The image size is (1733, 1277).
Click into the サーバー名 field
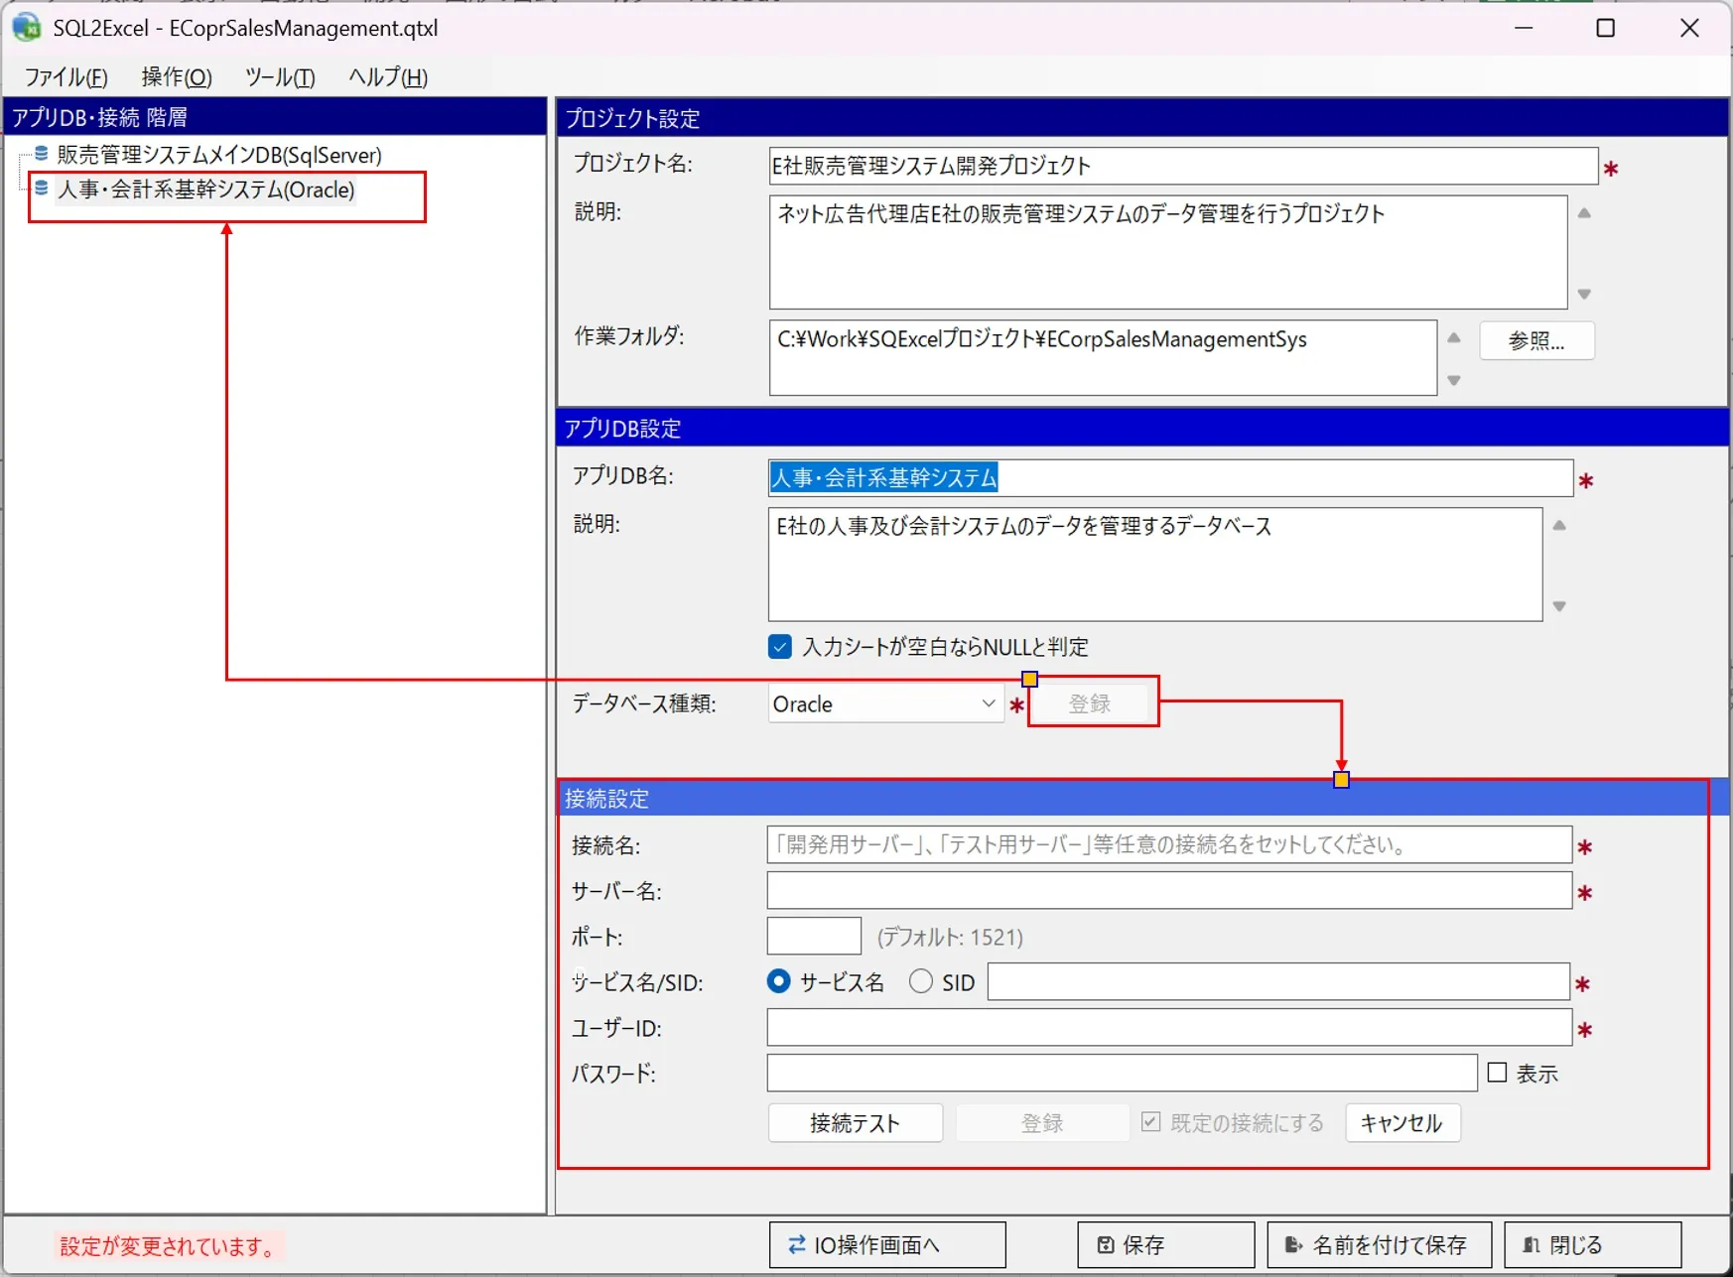[x=1169, y=891]
